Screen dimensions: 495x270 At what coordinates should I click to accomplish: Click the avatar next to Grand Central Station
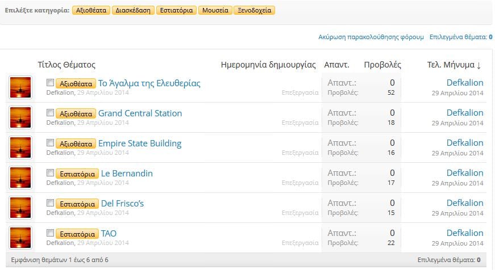[21, 118]
